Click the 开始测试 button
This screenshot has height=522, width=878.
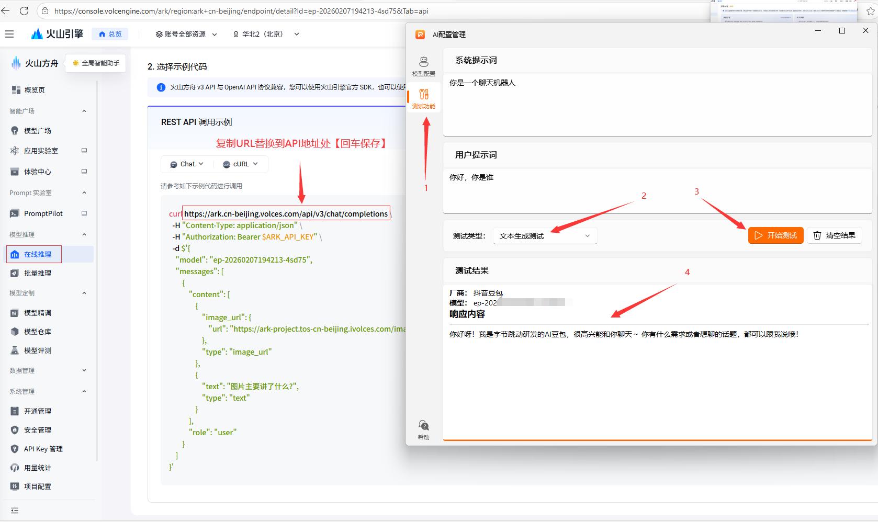775,235
